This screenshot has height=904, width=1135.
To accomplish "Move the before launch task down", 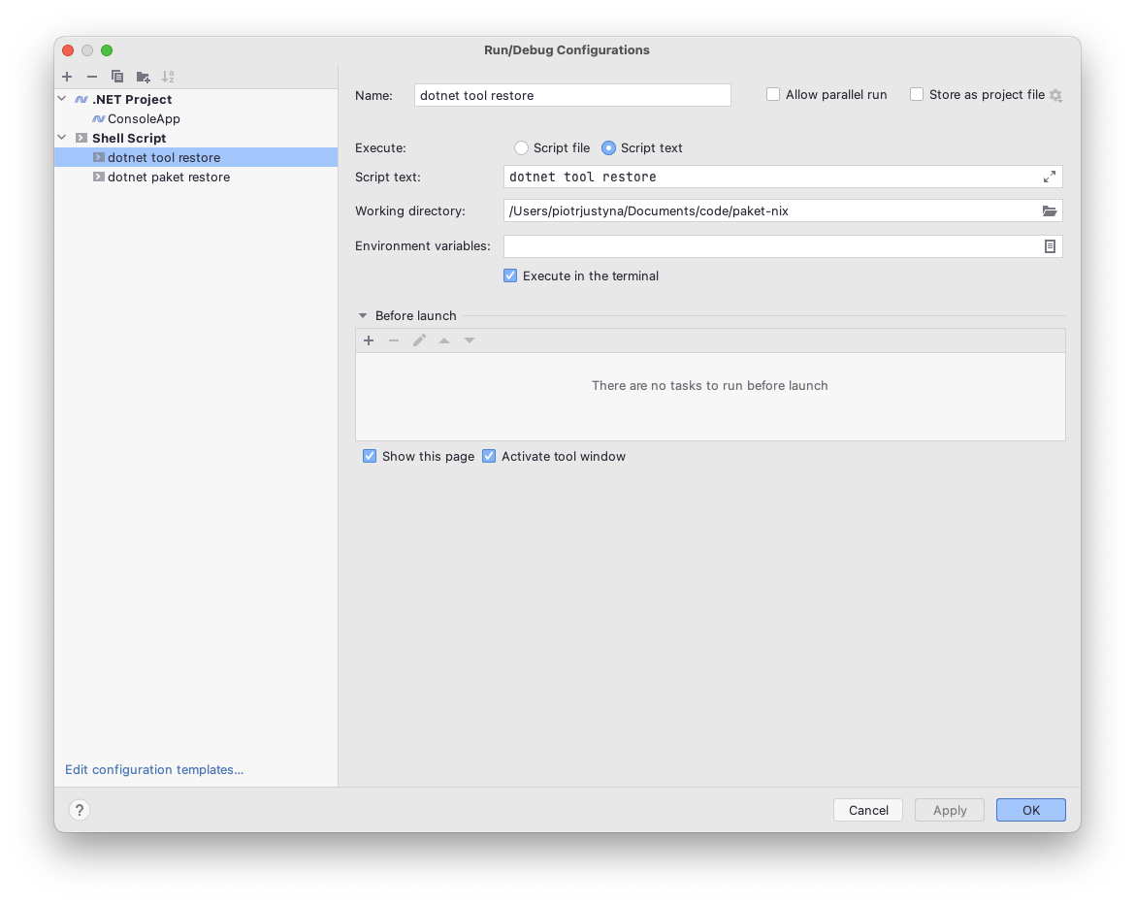I will pos(470,340).
